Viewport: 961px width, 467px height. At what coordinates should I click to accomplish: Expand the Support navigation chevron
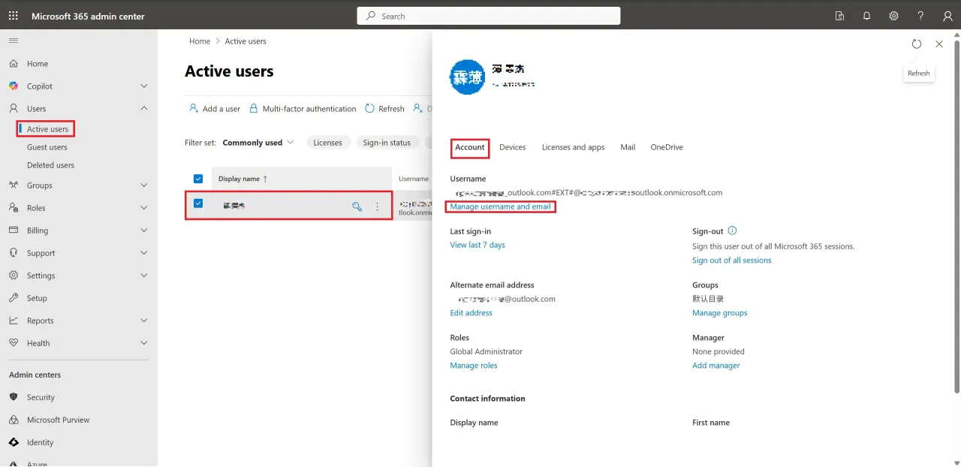point(144,253)
